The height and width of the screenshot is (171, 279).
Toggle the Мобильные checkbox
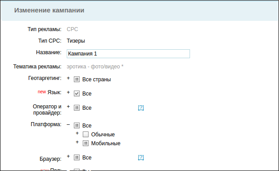pos(85,143)
